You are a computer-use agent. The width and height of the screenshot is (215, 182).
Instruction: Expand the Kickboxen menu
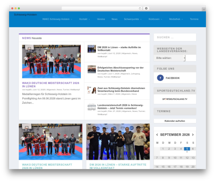155,19
